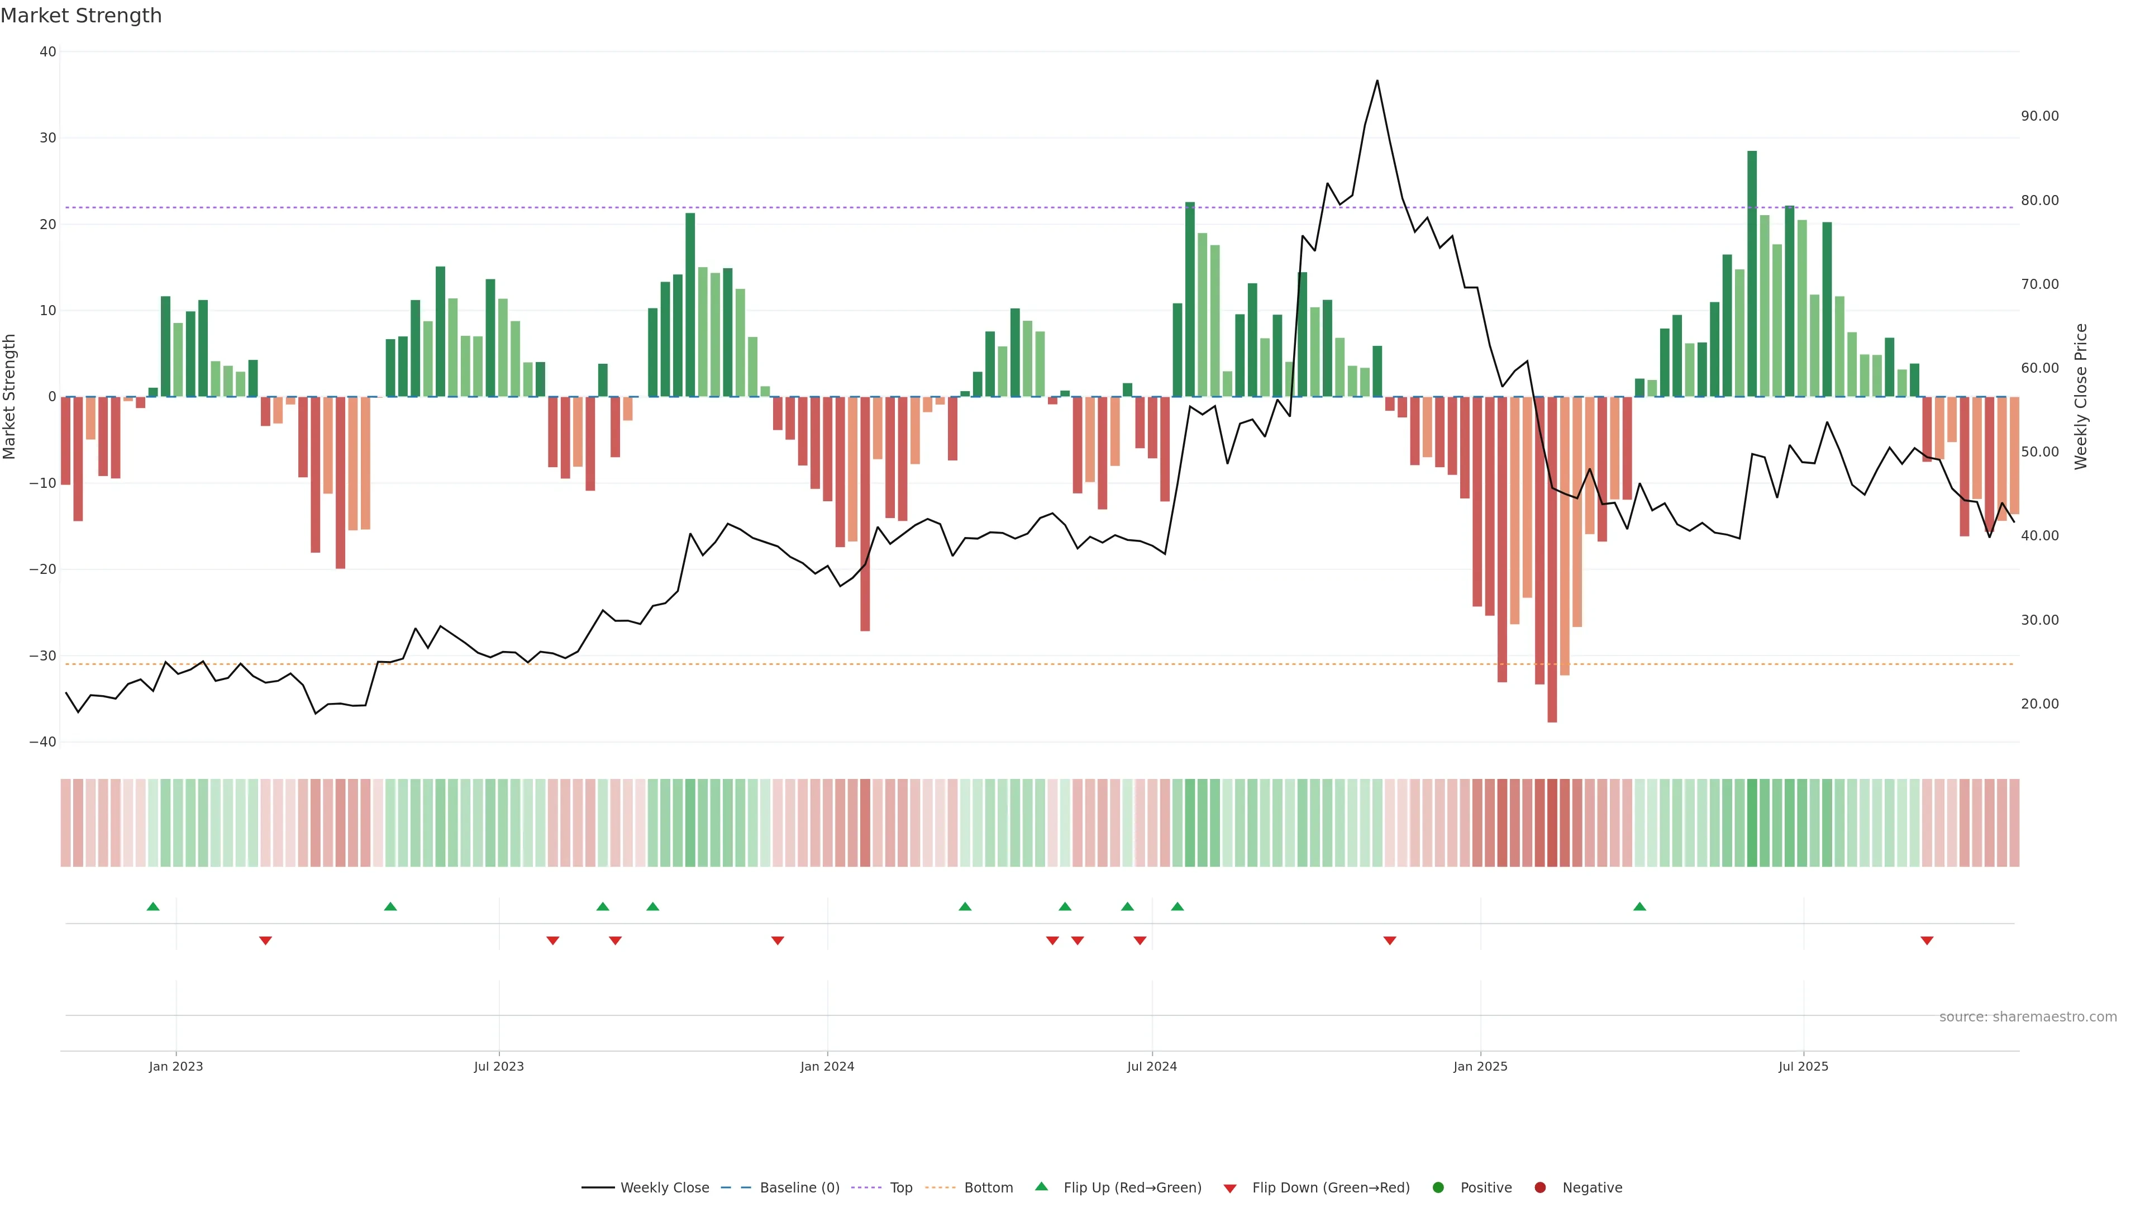Click the dark red Negative circle in legend
This screenshot has height=1207, width=2145.
click(x=1539, y=1188)
